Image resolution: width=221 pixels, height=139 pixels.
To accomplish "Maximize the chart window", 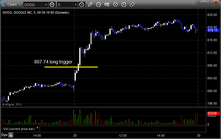I will tap(210, 2).
